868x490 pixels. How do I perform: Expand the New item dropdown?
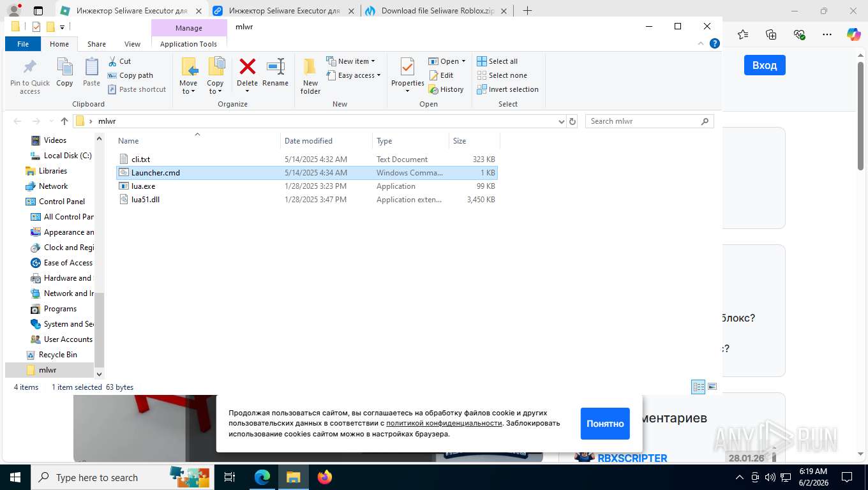pyautogui.click(x=350, y=61)
